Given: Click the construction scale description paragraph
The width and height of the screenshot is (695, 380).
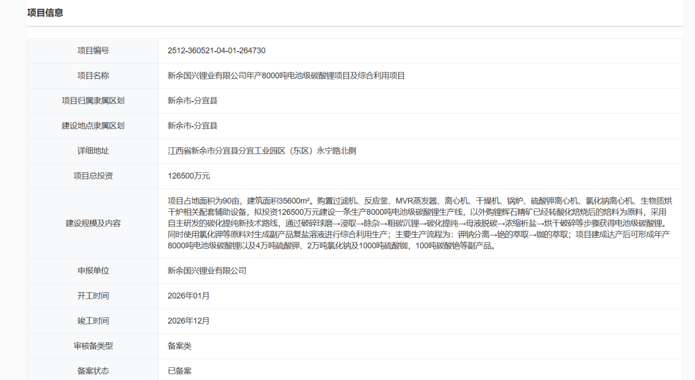Looking at the screenshot, I should [419, 223].
